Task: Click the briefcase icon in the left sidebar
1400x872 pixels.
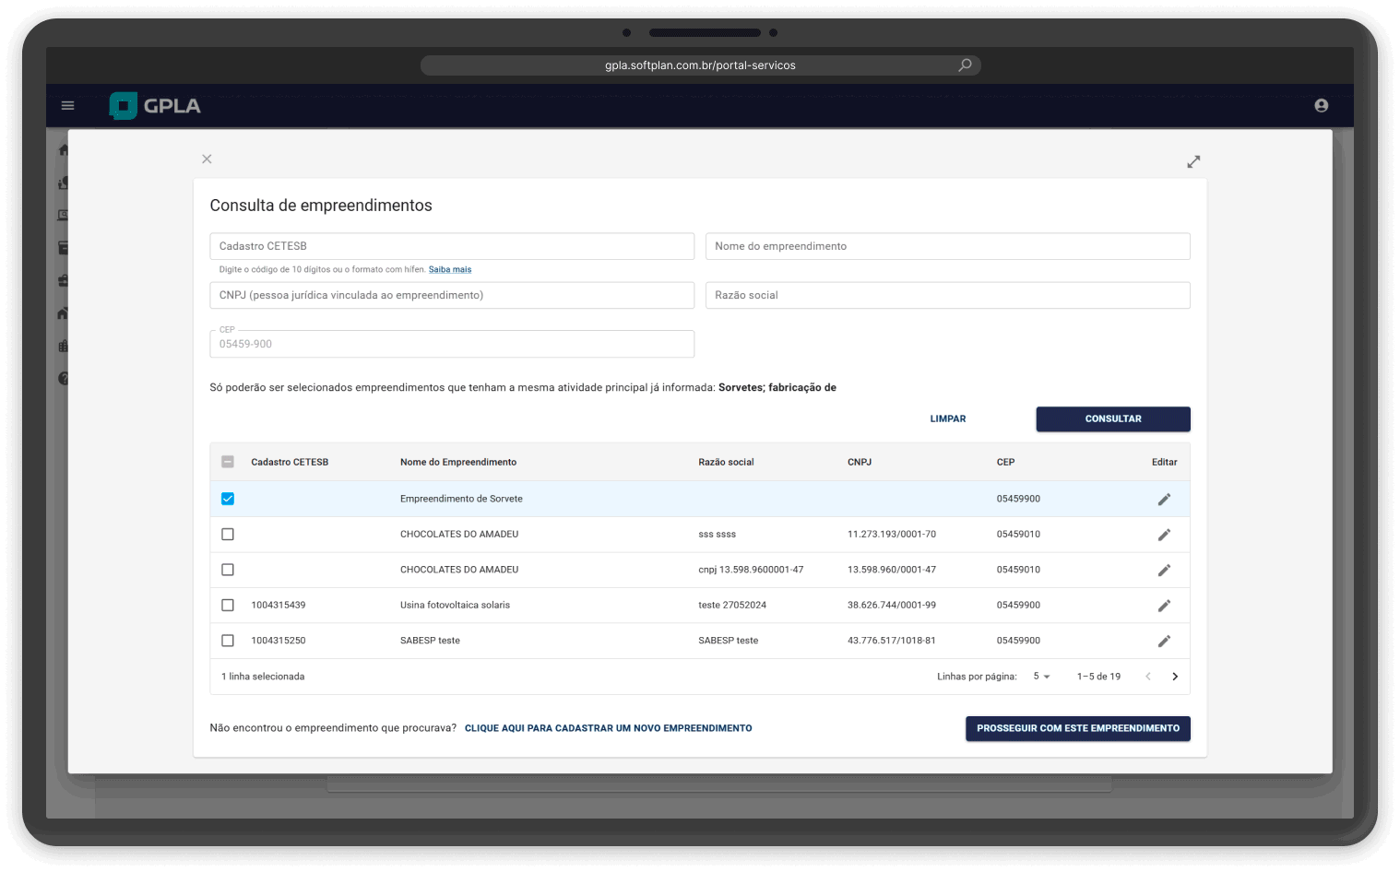Action: coord(63,279)
